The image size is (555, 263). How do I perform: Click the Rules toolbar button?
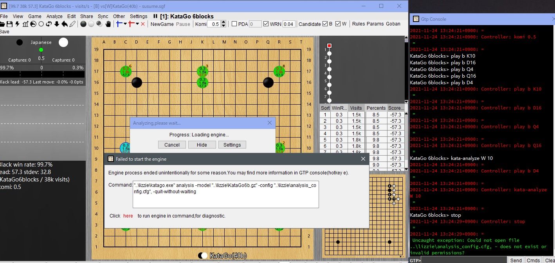359,24
